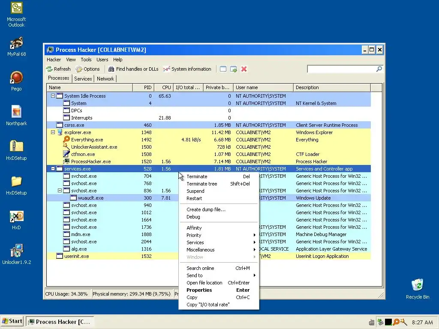This screenshot has height=329, width=439.
Task: Choose Debug from context menu
Action: 219,217
